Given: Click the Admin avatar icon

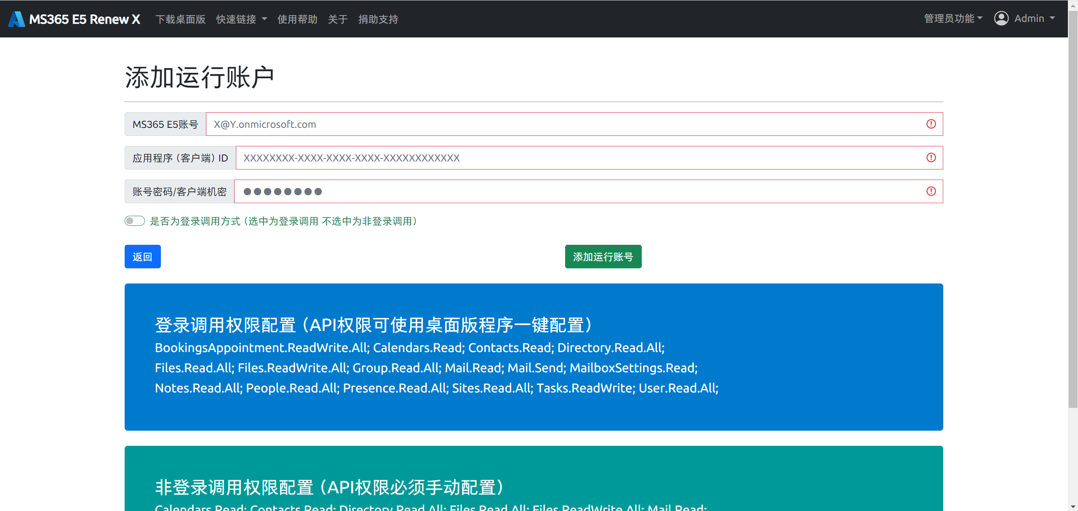Looking at the screenshot, I should point(1002,18).
